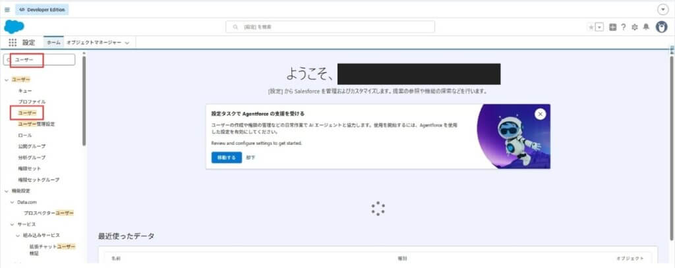Click the sidebar vertical scrollbar
Image resolution: width=675 pixels, height=268 pixels.
click(x=84, y=101)
